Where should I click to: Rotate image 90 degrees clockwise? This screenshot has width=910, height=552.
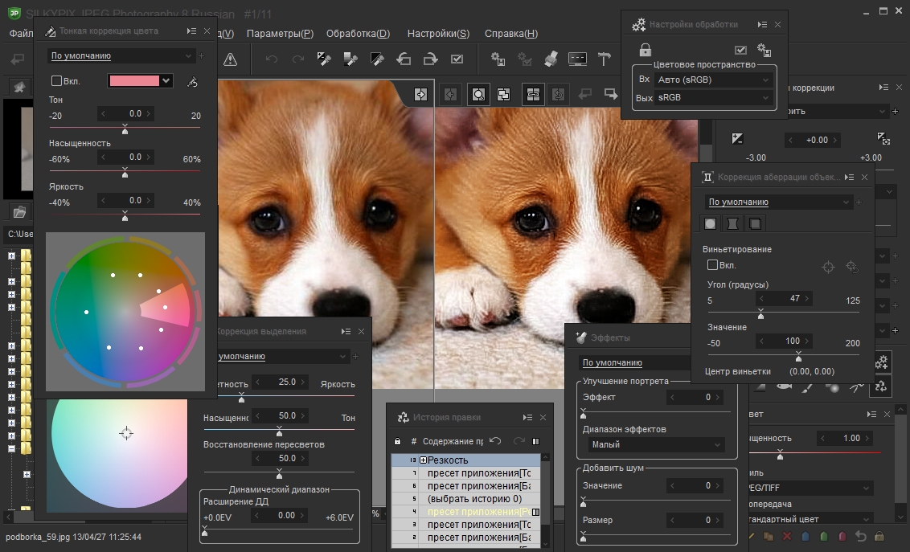click(x=430, y=59)
